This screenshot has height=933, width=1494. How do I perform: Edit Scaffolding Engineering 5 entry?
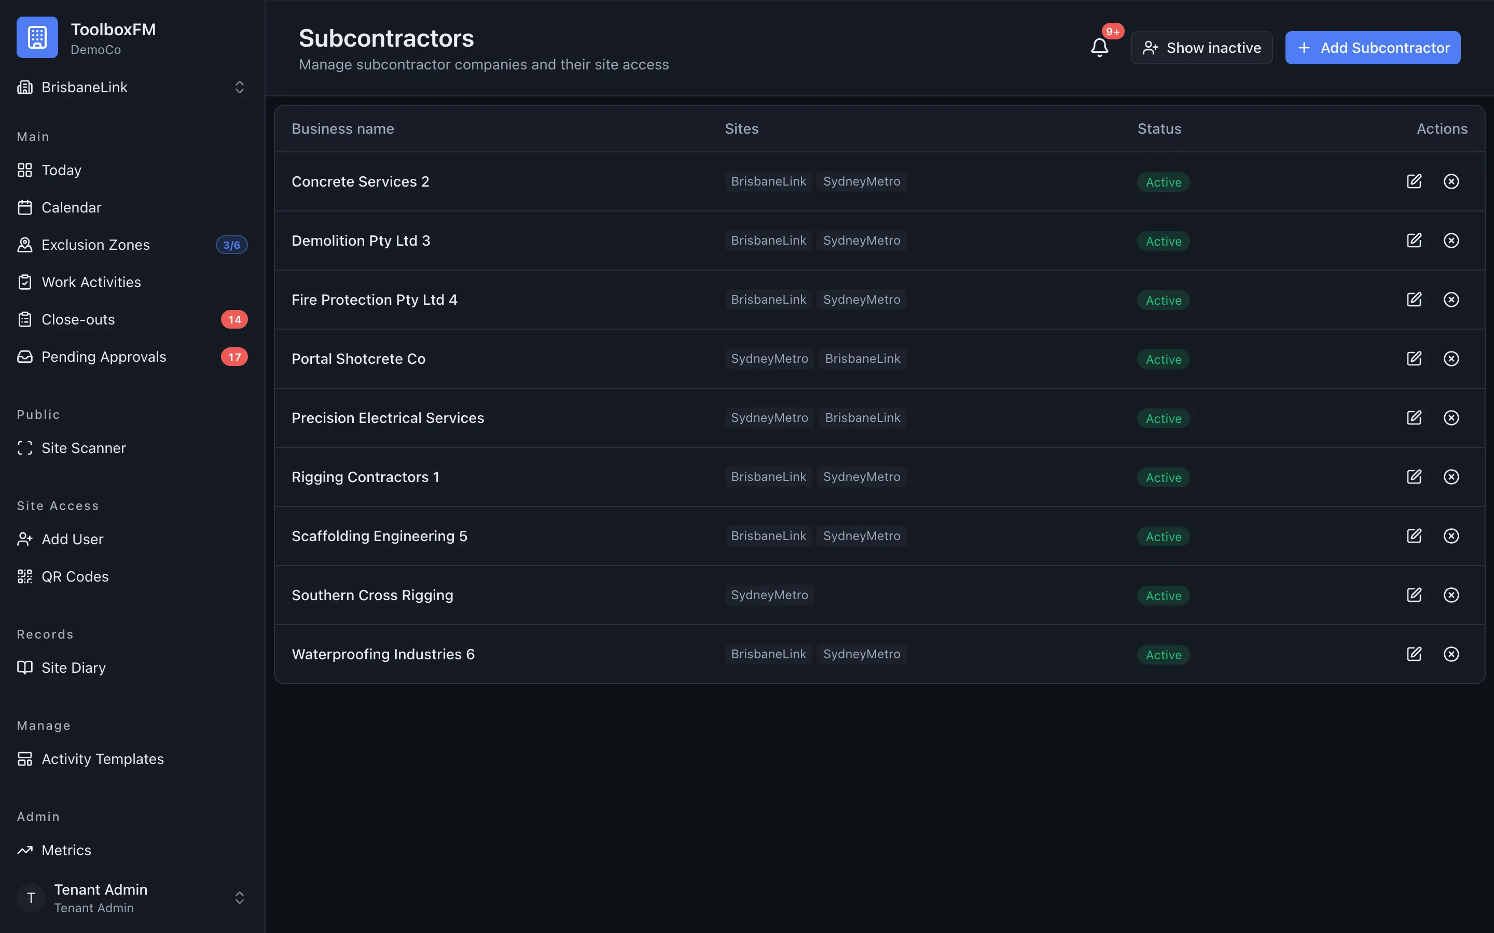click(1414, 536)
